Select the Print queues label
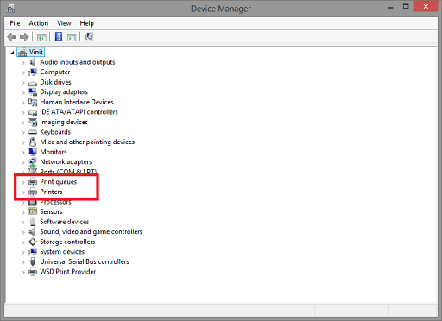Image resolution: width=442 pixels, height=321 pixels. click(58, 182)
